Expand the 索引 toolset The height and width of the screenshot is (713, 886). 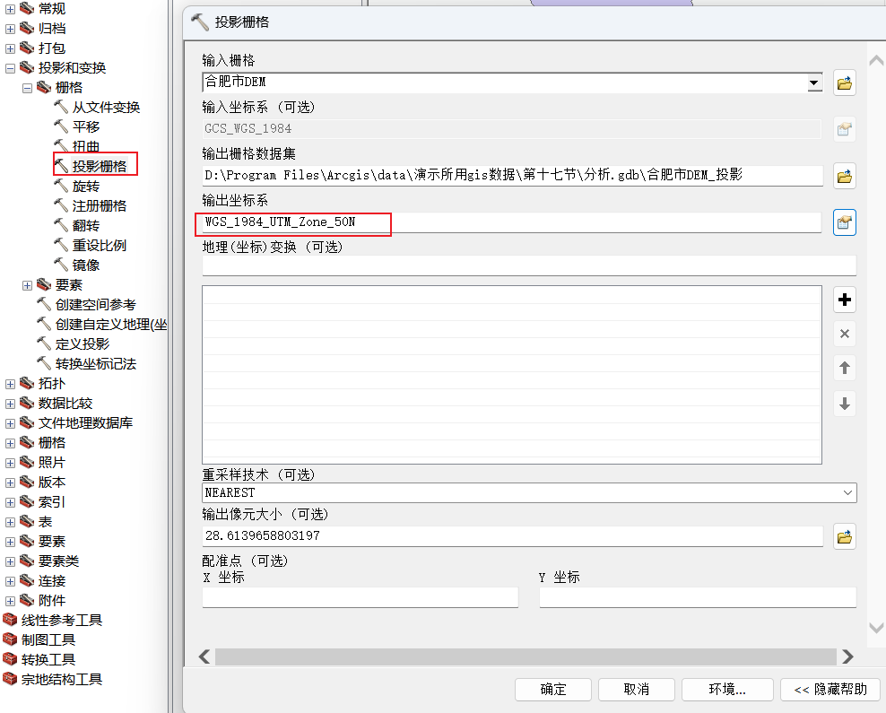pyautogui.click(x=10, y=503)
